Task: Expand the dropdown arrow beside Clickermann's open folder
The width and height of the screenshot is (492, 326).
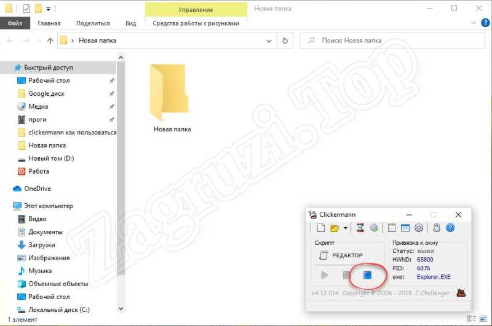Action: pos(346,228)
